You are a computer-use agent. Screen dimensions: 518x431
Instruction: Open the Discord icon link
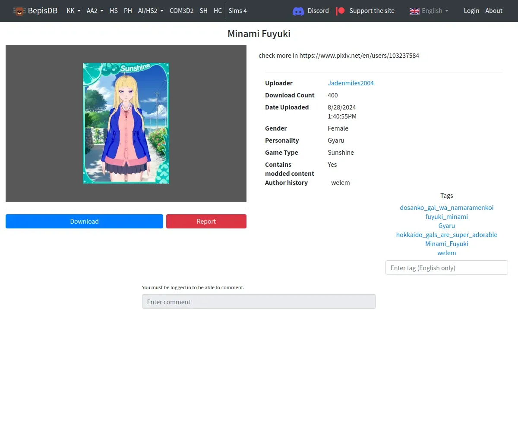298,11
